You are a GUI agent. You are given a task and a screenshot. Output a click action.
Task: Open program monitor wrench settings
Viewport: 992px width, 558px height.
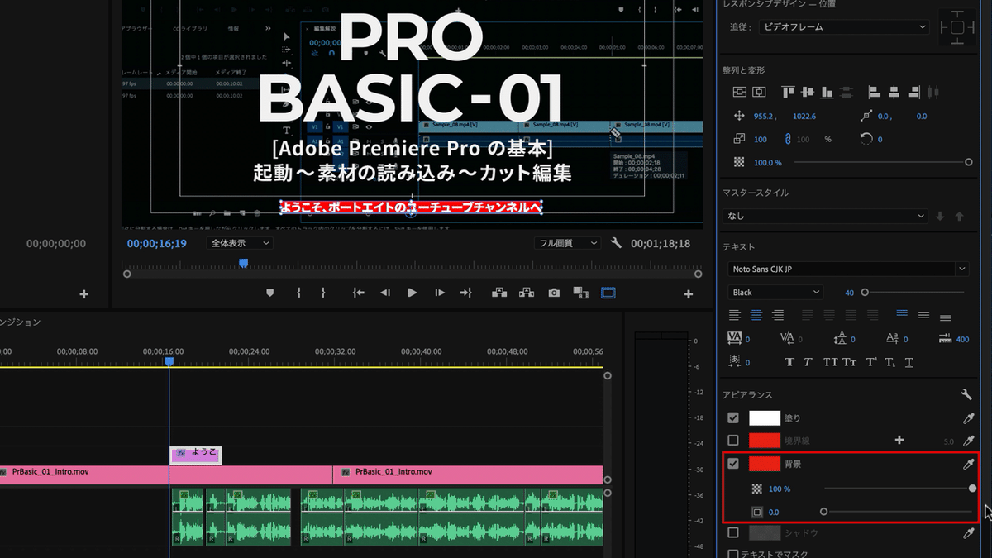tap(616, 243)
